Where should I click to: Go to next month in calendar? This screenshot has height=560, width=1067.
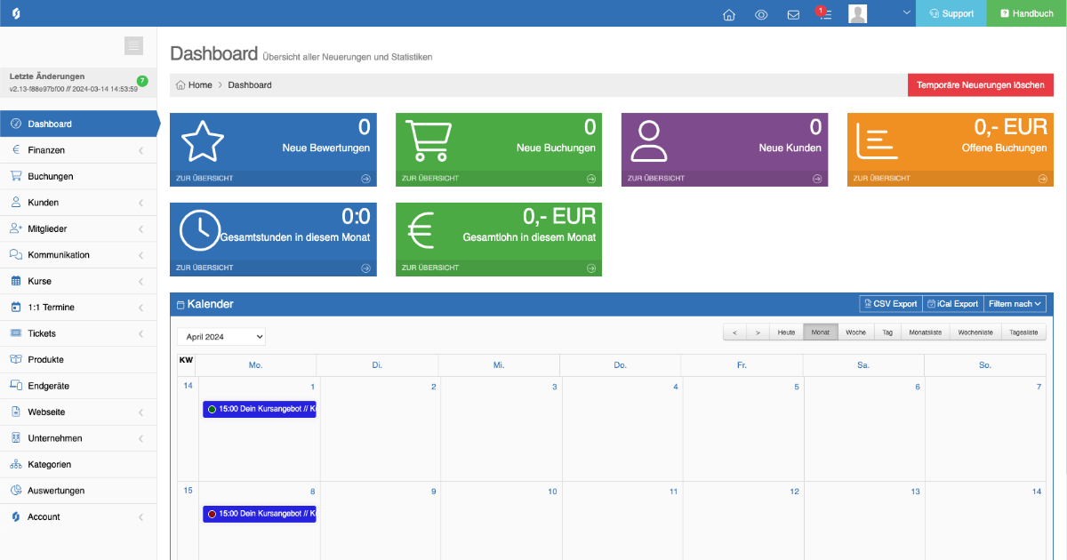pyautogui.click(x=757, y=332)
